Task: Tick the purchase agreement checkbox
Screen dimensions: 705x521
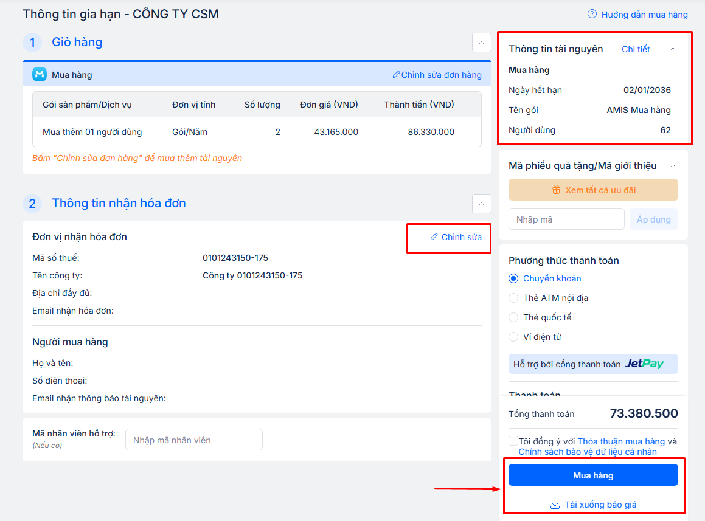Action: (x=513, y=441)
